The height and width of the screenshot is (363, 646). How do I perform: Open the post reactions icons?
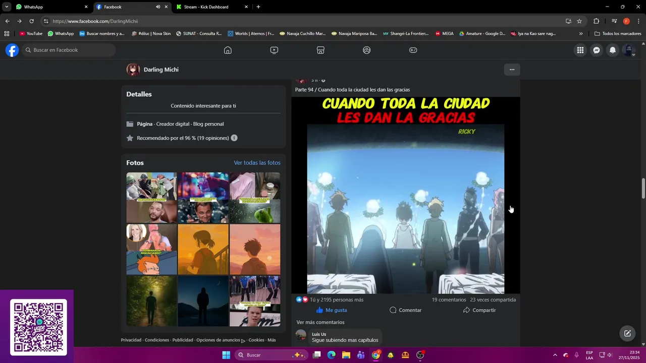[x=302, y=299]
